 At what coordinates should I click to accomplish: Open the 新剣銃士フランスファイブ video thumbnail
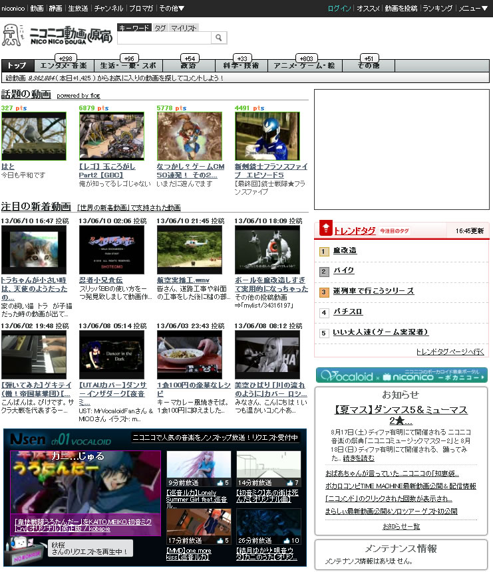(x=267, y=136)
